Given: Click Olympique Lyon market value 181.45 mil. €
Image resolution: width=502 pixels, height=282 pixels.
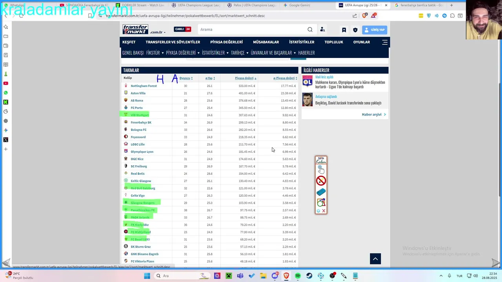Looking at the screenshot, I should [x=247, y=152].
